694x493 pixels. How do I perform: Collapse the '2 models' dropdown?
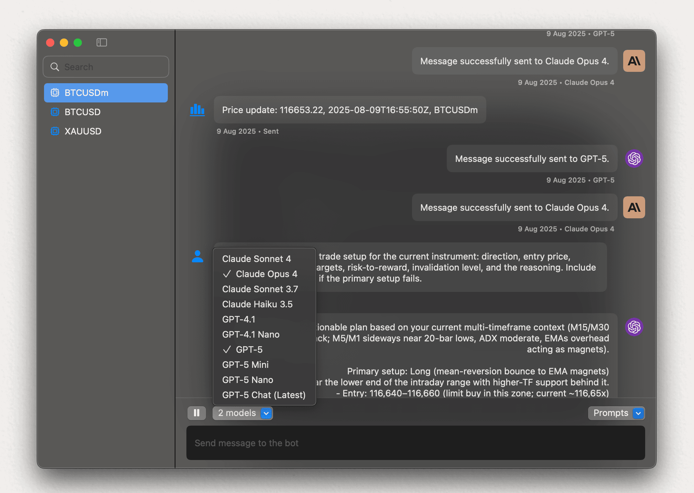(242, 413)
